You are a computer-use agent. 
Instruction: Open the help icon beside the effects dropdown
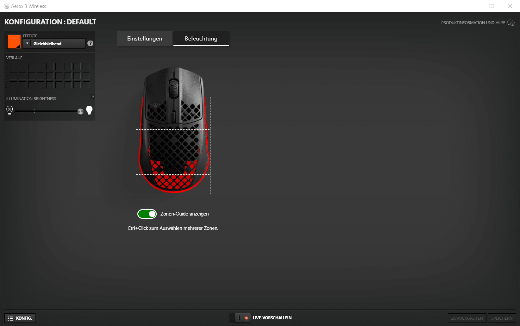click(91, 43)
